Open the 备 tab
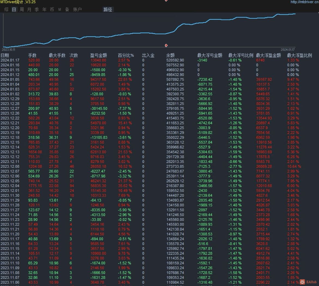 pyautogui.click(x=67, y=10)
